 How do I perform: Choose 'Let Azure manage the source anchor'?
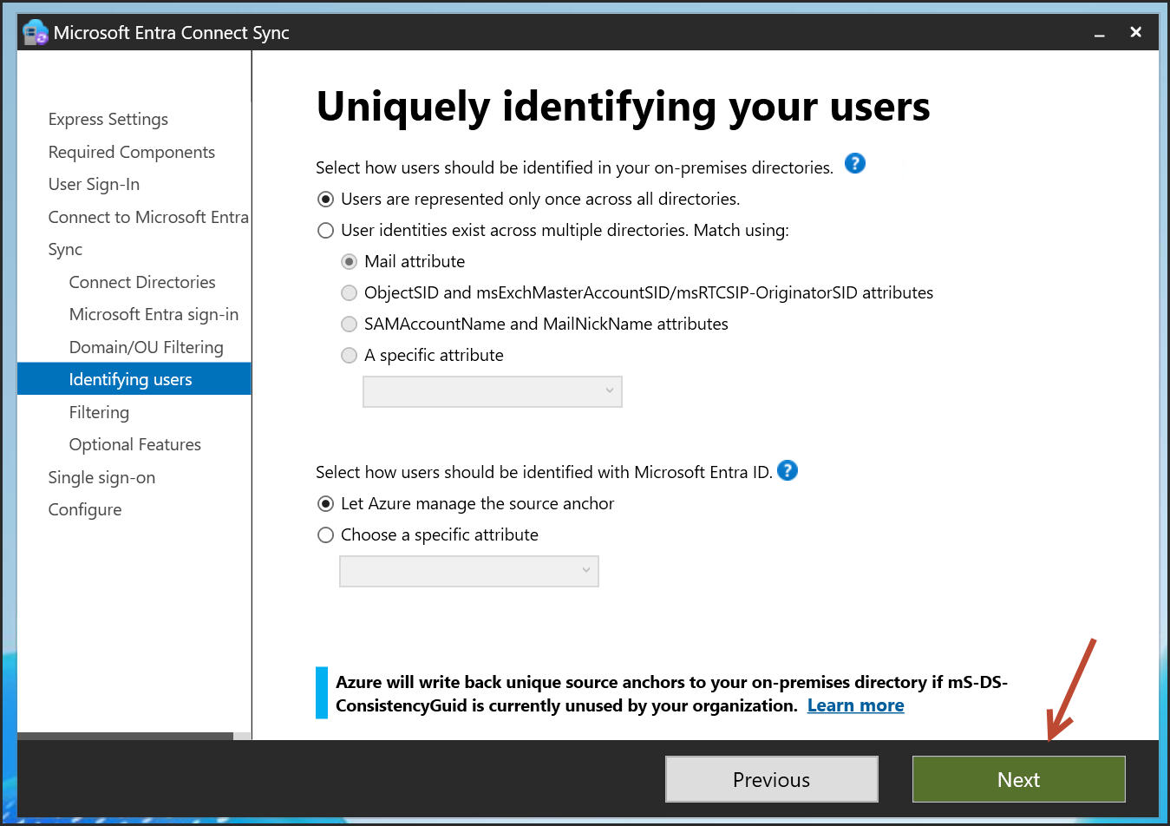point(326,504)
